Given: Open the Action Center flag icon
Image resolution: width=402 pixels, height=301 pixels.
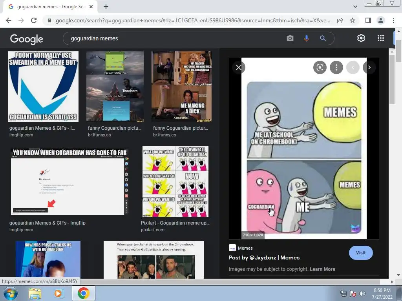Looking at the screenshot, I should coord(353,294).
